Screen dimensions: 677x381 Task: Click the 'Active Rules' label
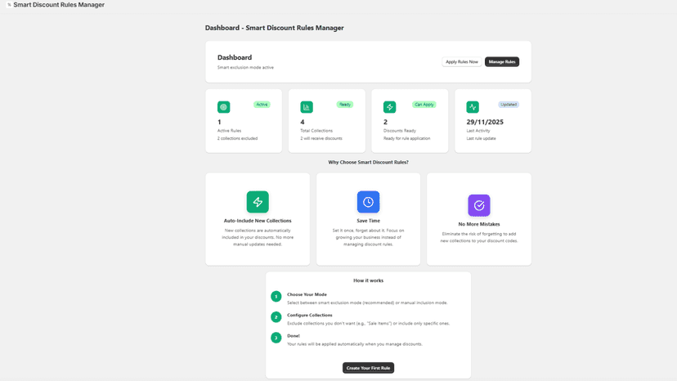[229, 131]
